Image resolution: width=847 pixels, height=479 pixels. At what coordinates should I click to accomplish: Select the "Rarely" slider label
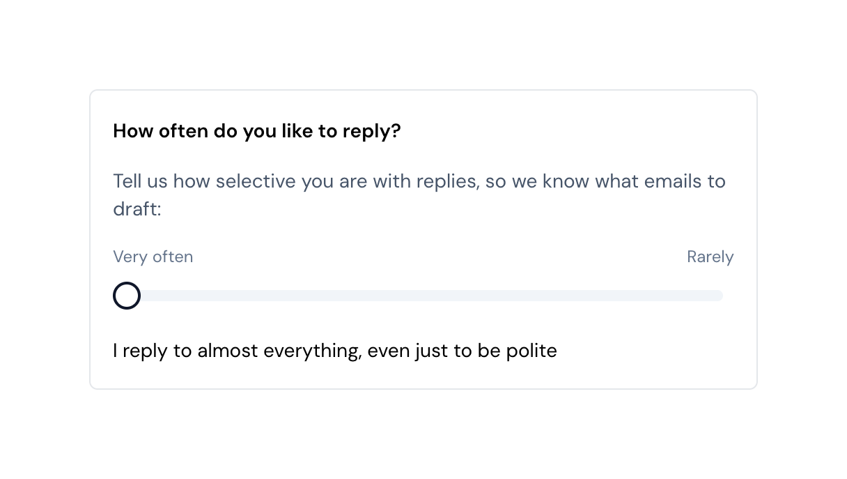tap(710, 257)
